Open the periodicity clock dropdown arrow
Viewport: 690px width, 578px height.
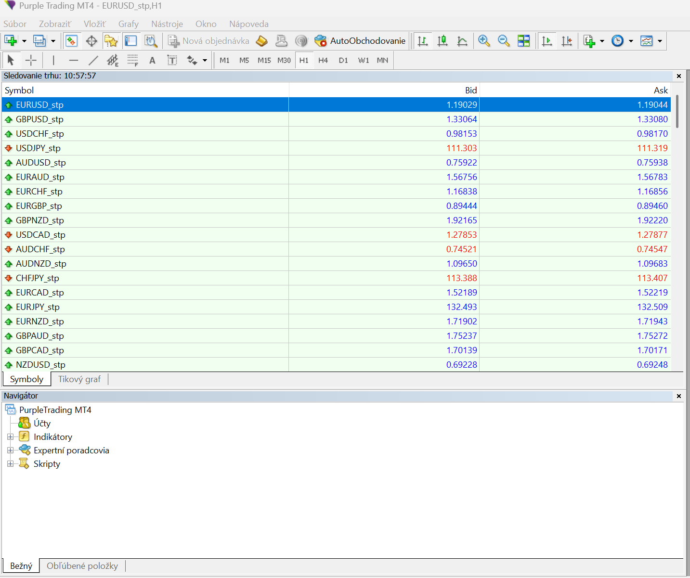(x=631, y=41)
